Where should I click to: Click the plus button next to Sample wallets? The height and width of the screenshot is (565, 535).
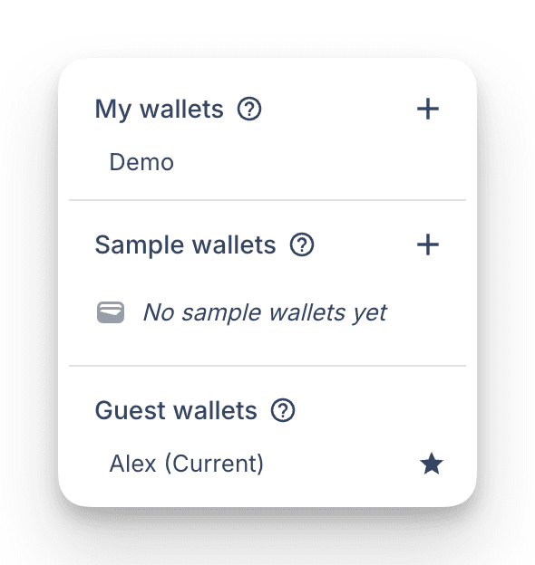point(428,245)
